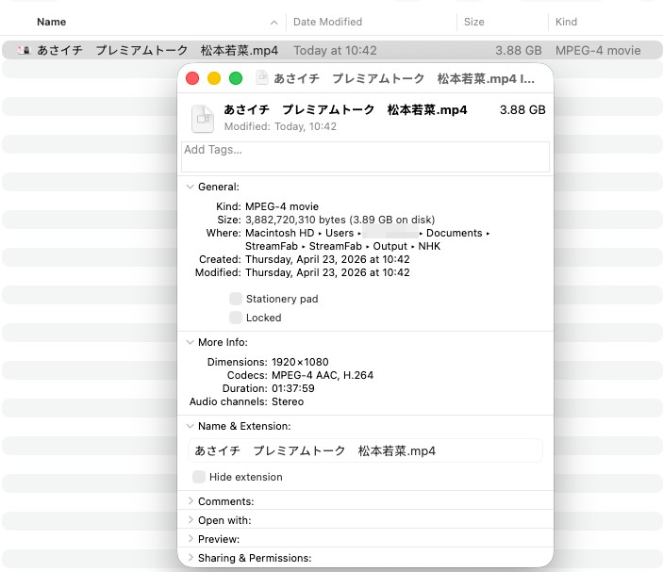The image size is (663, 572).
Task: Sort Finder list by Date Modified column
Action: point(327,22)
